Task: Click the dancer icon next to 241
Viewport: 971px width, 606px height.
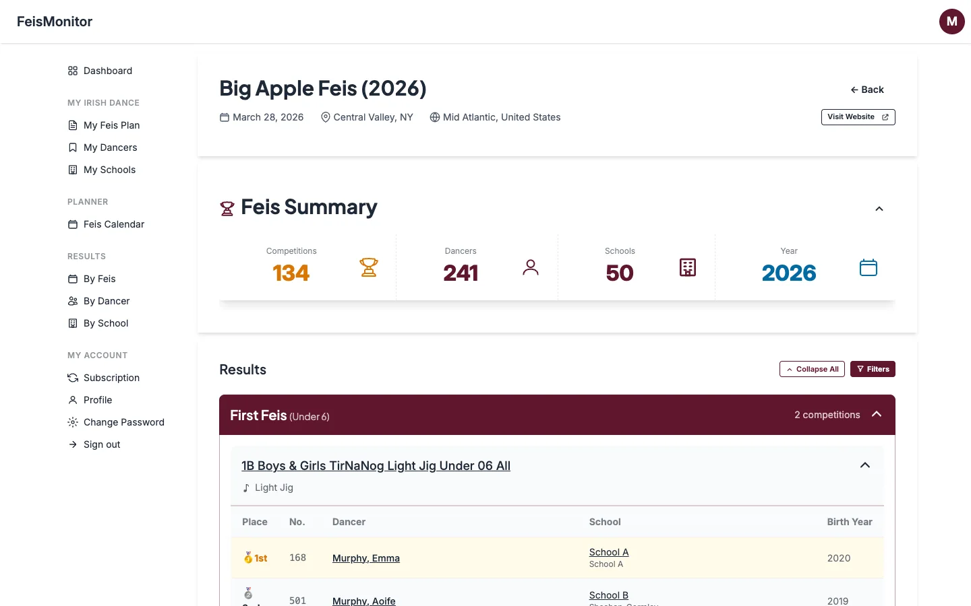Action: 531,267
